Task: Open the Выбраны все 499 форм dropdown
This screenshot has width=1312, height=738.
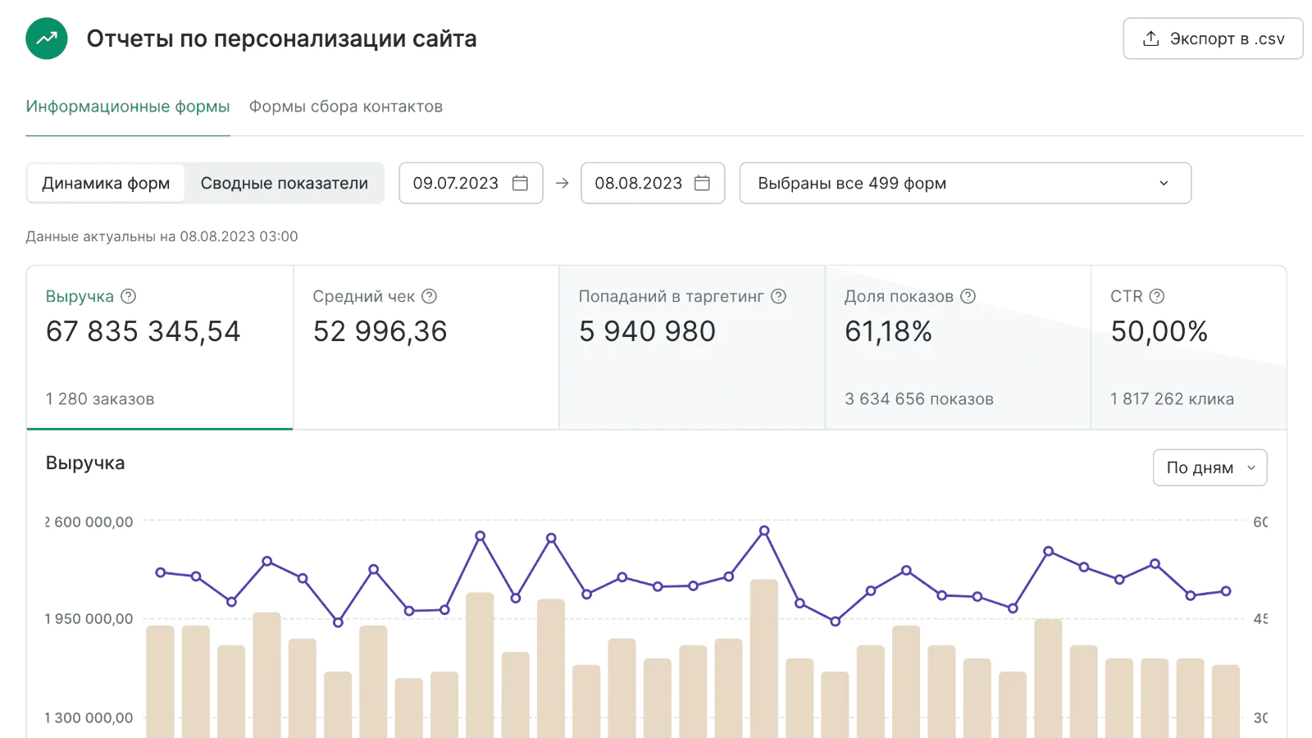Action: pyautogui.click(x=965, y=183)
